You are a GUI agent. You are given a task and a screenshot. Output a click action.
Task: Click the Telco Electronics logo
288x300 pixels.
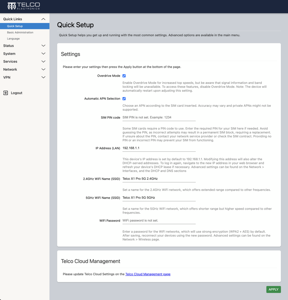pyautogui.click(x=24, y=6)
